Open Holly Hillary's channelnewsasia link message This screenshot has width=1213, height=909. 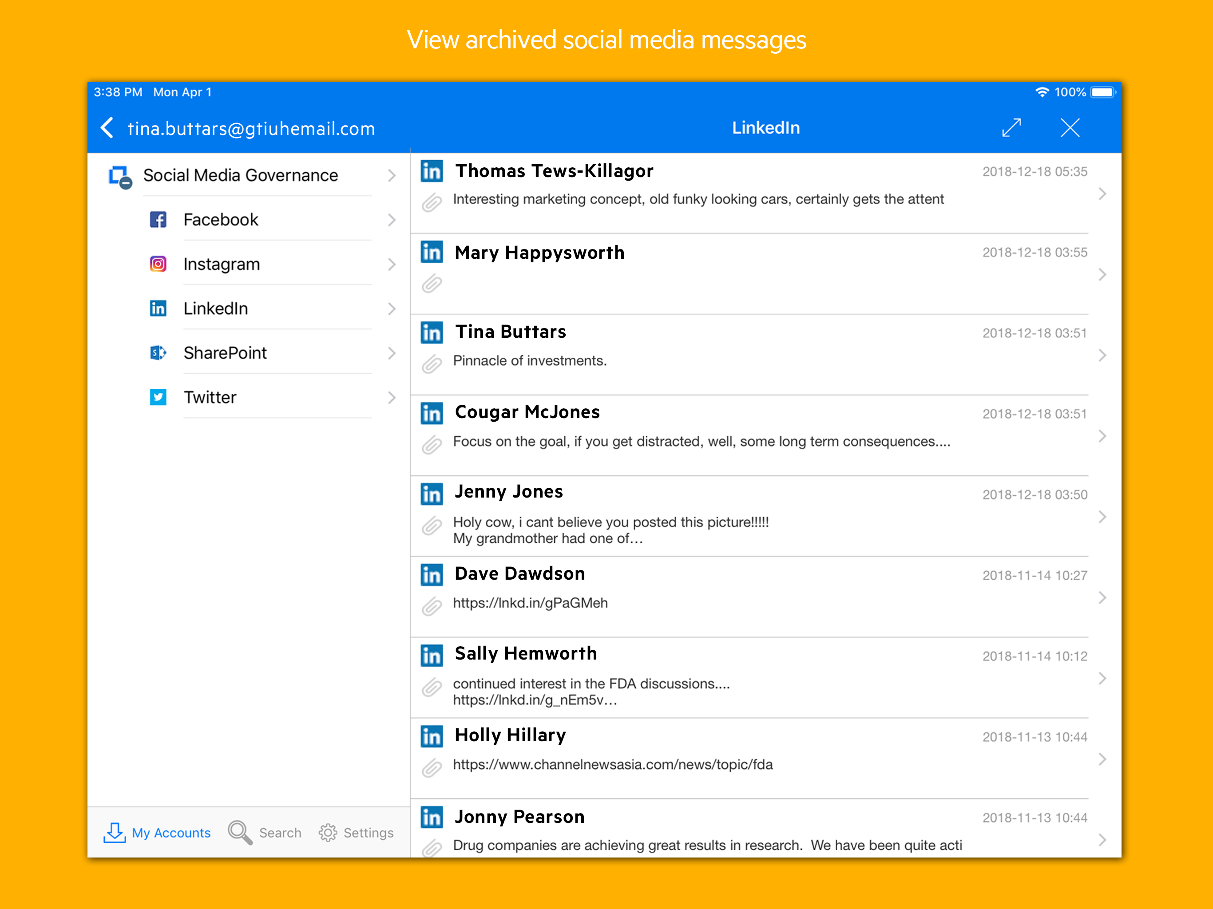[x=765, y=758]
